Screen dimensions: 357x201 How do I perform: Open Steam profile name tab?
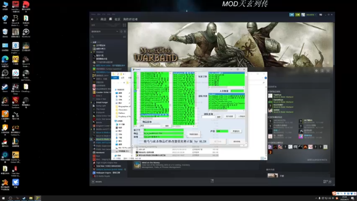(x=130, y=19)
